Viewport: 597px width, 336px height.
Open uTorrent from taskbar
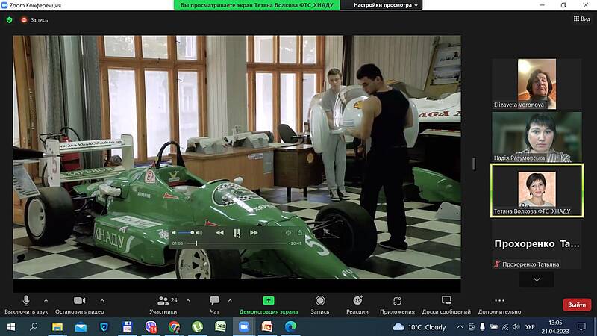(x=197, y=327)
